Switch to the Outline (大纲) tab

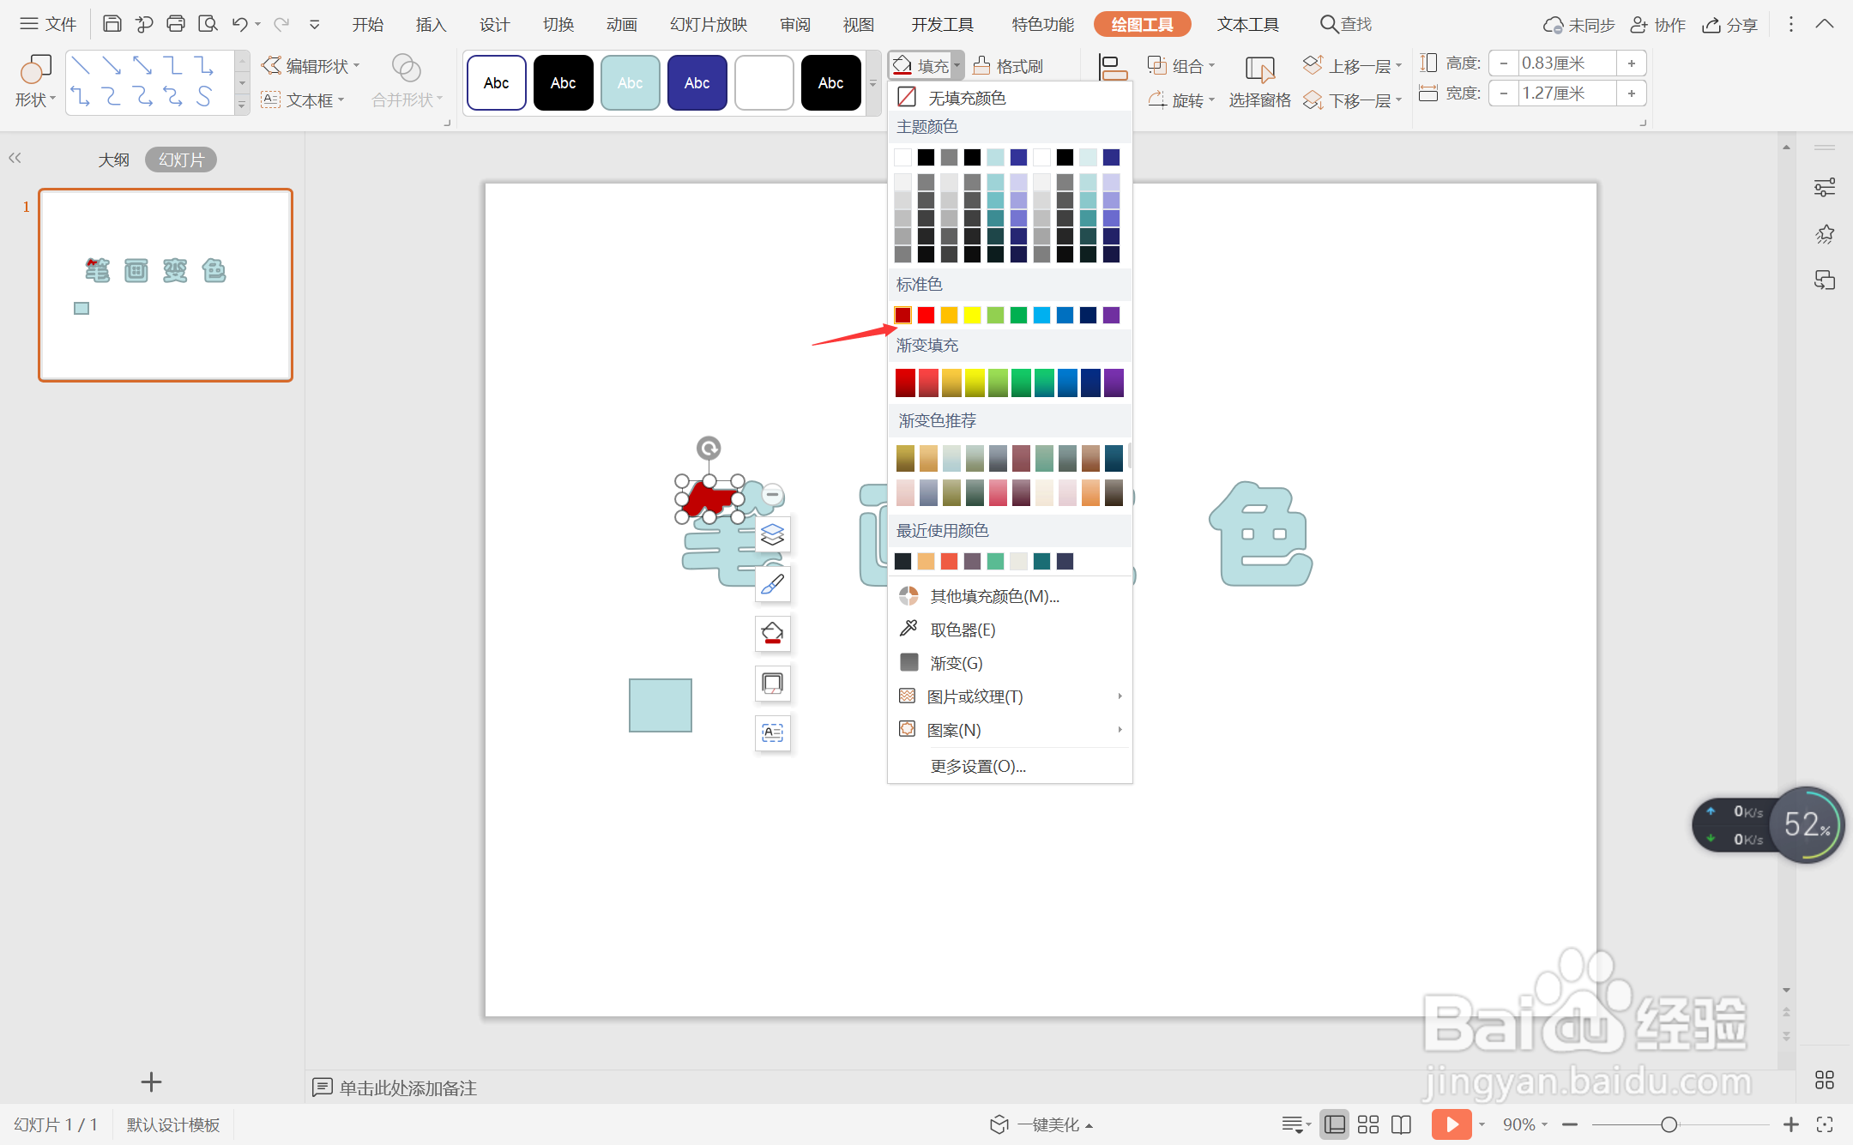tap(113, 160)
